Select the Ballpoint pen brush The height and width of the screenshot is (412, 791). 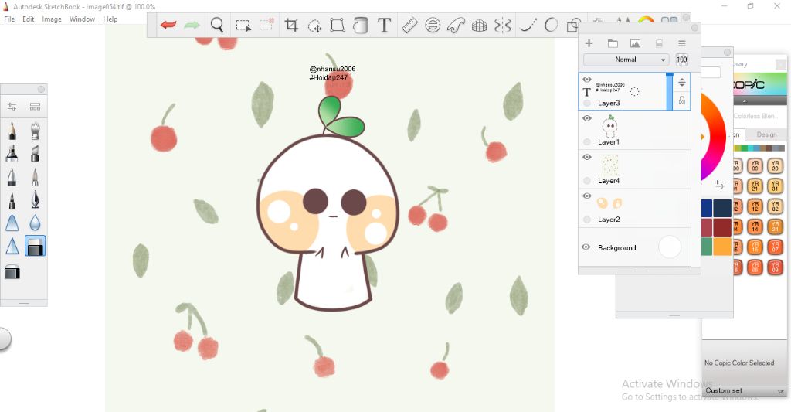coord(12,177)
